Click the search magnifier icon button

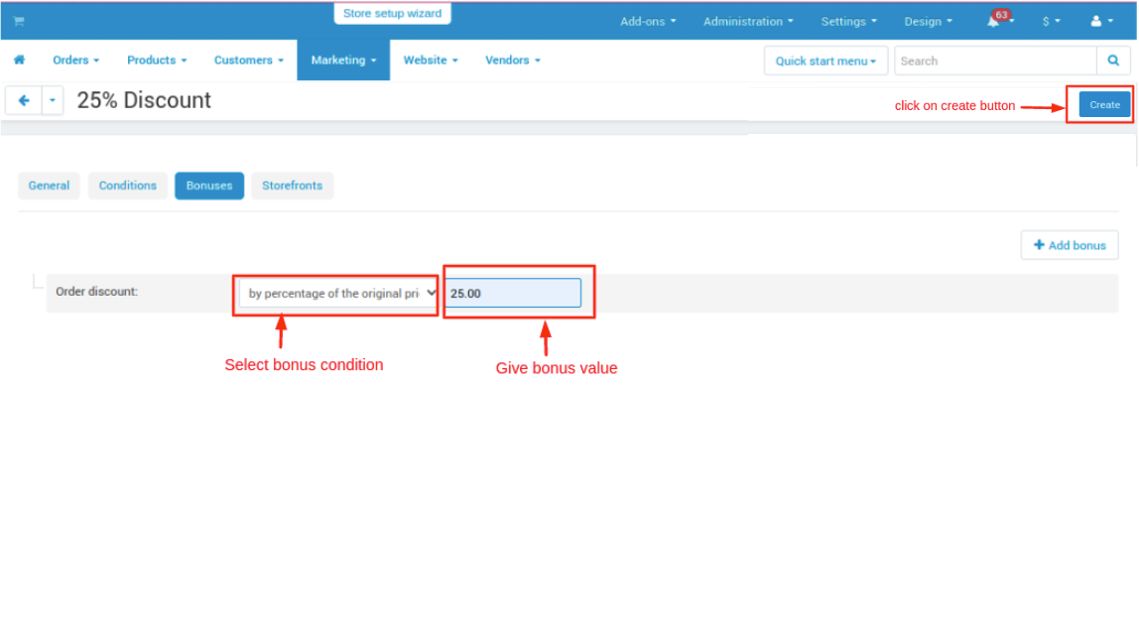tap(1113, 61)
